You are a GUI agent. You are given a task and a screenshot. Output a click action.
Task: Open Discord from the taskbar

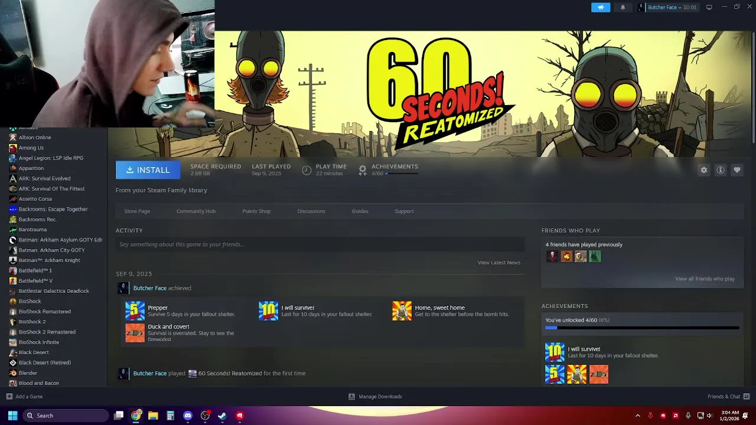(x=188, y=416)
